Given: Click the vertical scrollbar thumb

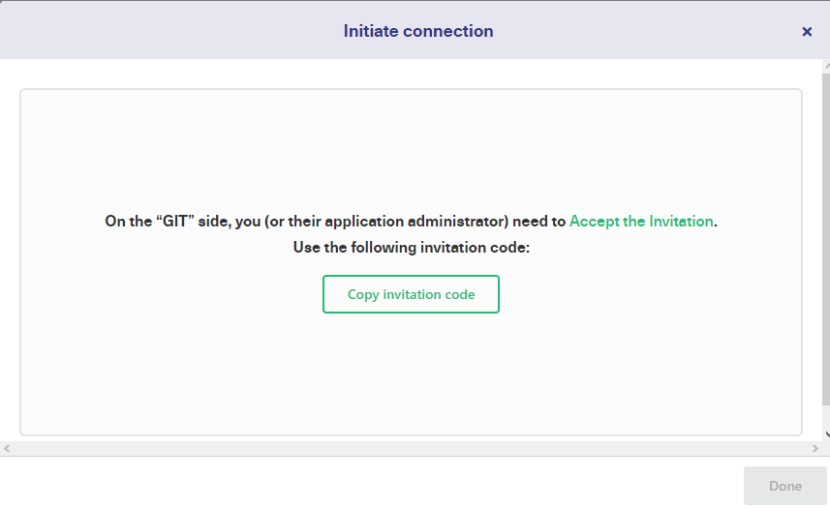Looking at the screenshot, I should 826,239.
